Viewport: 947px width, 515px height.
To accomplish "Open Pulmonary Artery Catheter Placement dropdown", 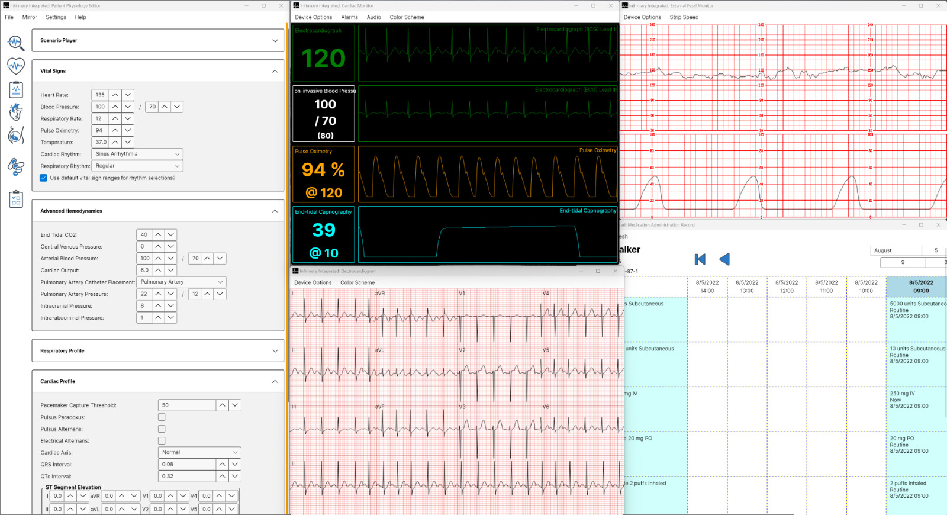I will click(182, 282).
